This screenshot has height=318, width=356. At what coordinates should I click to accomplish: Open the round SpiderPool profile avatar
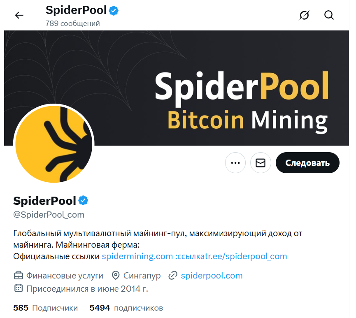tap(54, 144)
